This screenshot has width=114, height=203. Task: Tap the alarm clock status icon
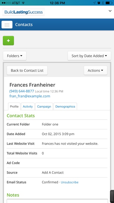[99, 3]
